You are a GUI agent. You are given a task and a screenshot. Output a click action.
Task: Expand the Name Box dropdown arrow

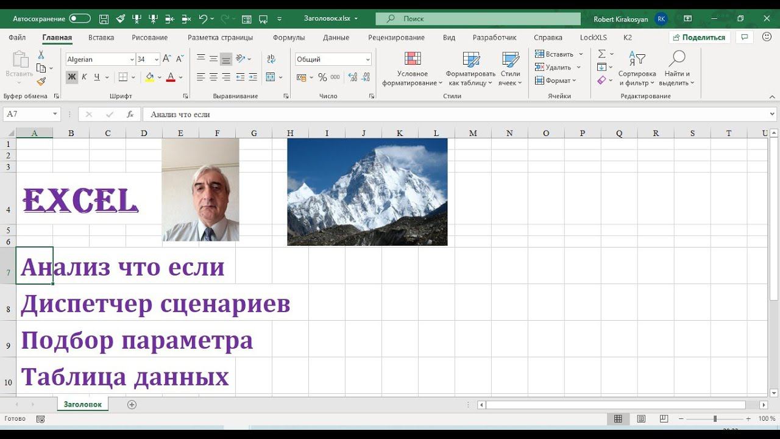tap(55, 114)
